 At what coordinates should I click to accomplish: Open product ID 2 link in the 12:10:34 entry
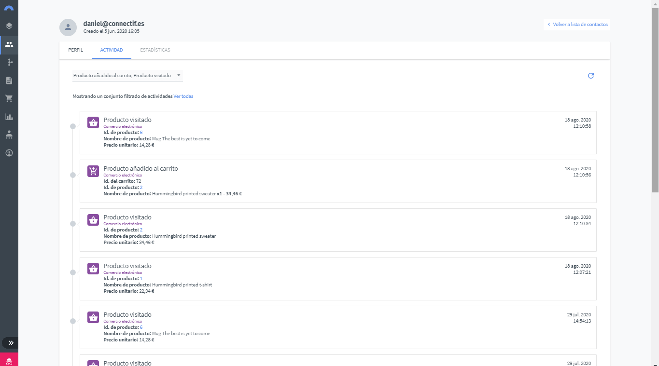point(141,230)
